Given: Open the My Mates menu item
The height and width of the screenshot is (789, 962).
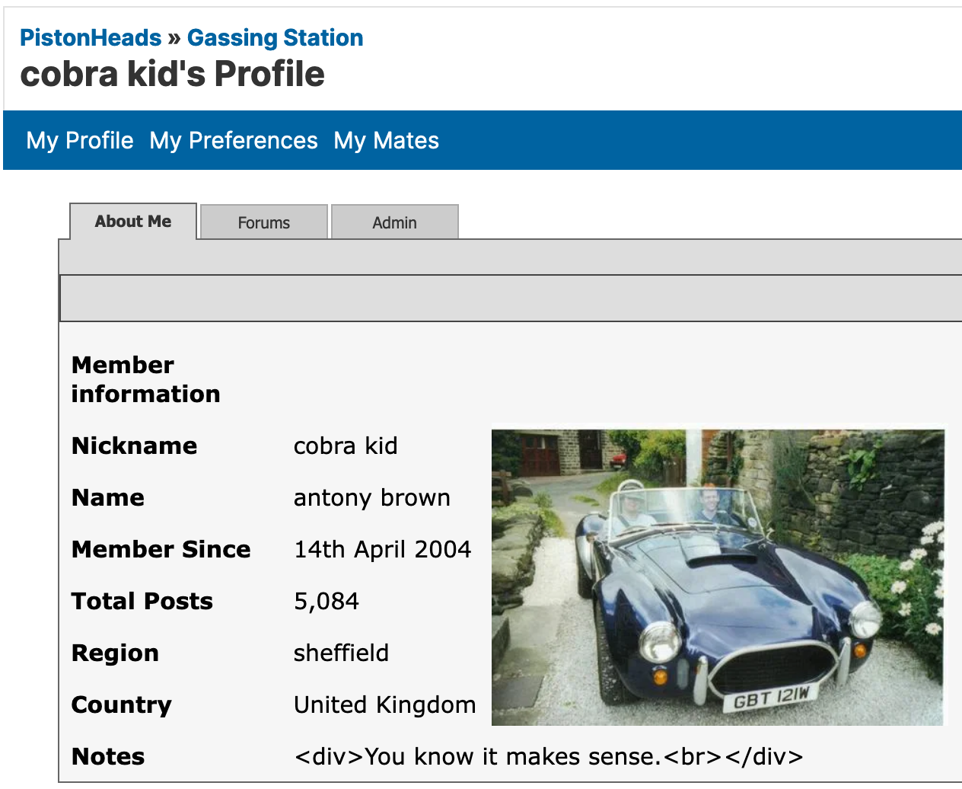Looking at the screenshot, I should [x=386, y=140].
